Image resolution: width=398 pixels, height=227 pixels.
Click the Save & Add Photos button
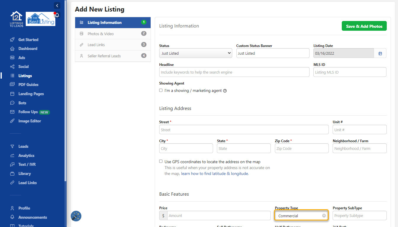coord(364,26)
